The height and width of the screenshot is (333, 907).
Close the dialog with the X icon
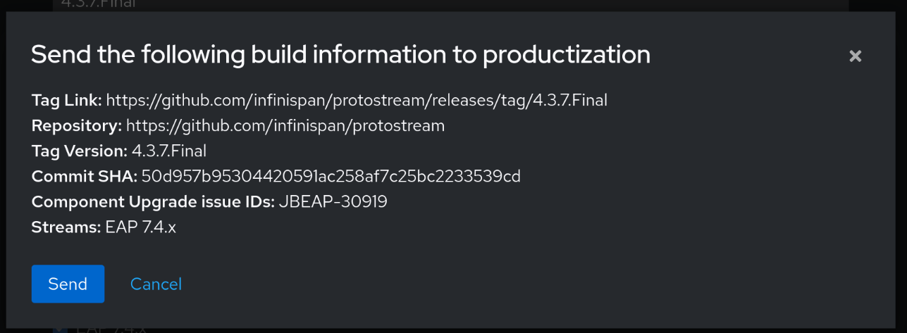point(855,56)
